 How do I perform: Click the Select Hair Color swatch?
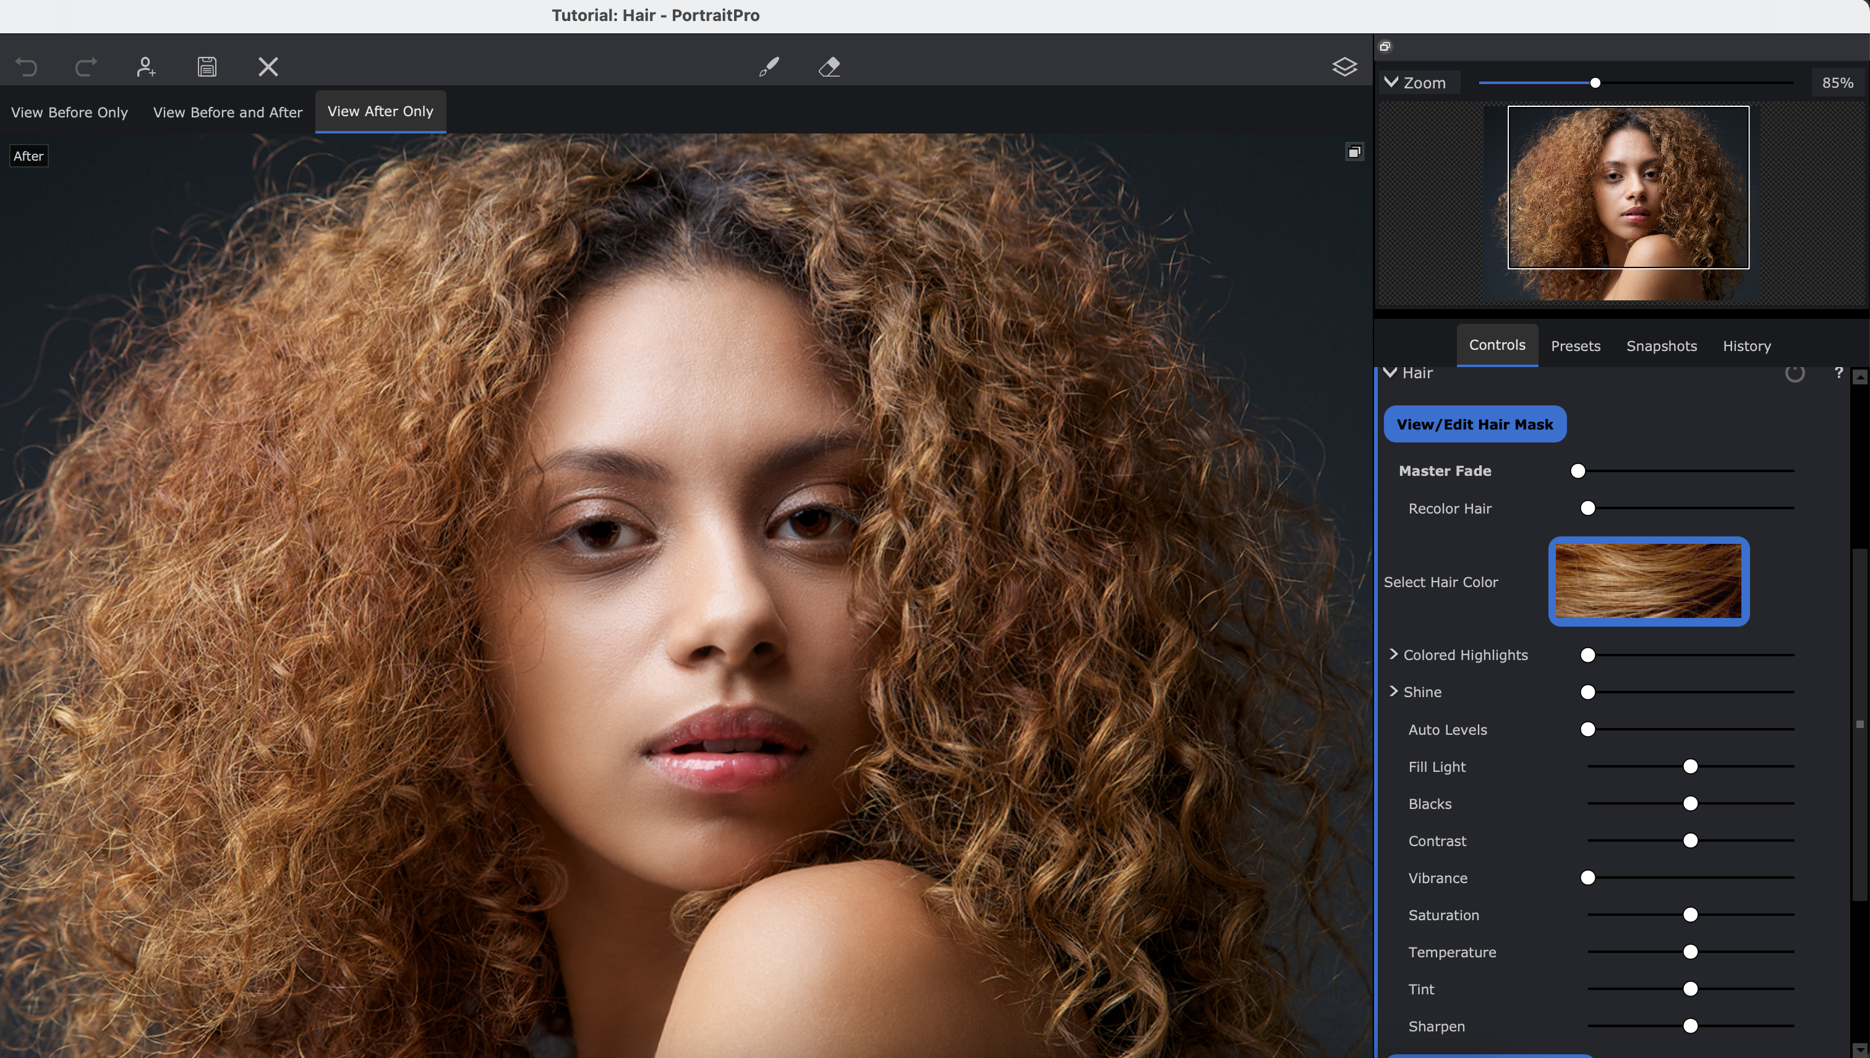1648,582
